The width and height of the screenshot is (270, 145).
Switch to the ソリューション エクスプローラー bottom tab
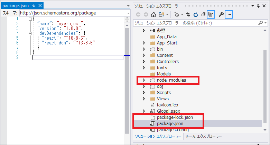(x=158, y=136)
